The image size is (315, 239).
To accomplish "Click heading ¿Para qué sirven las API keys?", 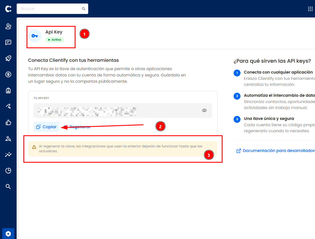I will tap(272, 61).
